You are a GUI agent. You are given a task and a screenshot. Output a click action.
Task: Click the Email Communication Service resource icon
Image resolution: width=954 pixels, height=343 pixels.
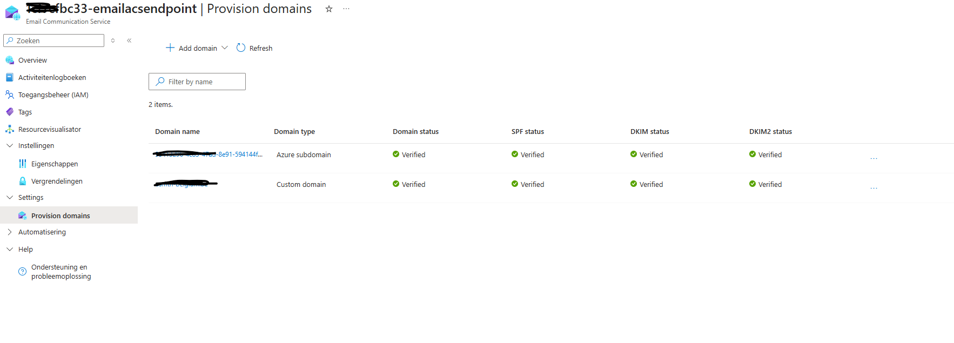12,13
